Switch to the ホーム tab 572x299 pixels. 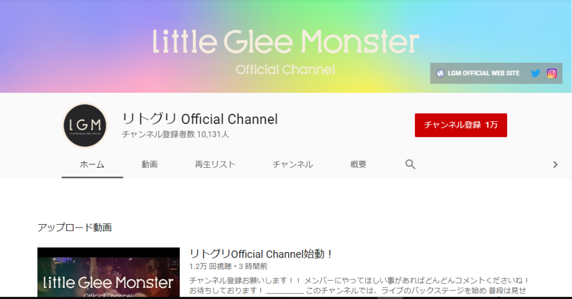(x=92, y=165)
